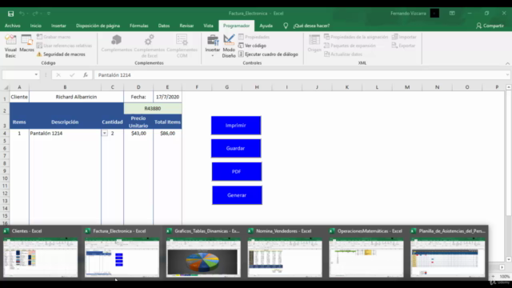This screenshot has width=512, height=288.
Task: Select the $86,00 total cell
Action: 167,134
